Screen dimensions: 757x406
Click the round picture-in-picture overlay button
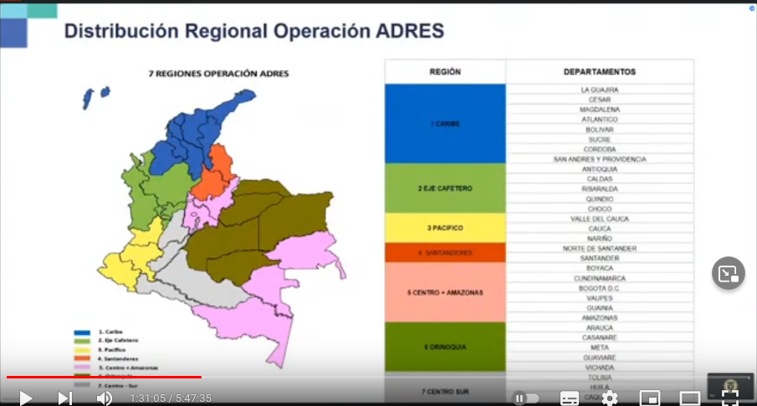[728, 273]
